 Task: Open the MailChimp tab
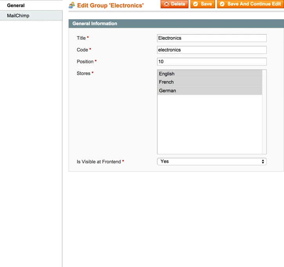coord(18,16)
